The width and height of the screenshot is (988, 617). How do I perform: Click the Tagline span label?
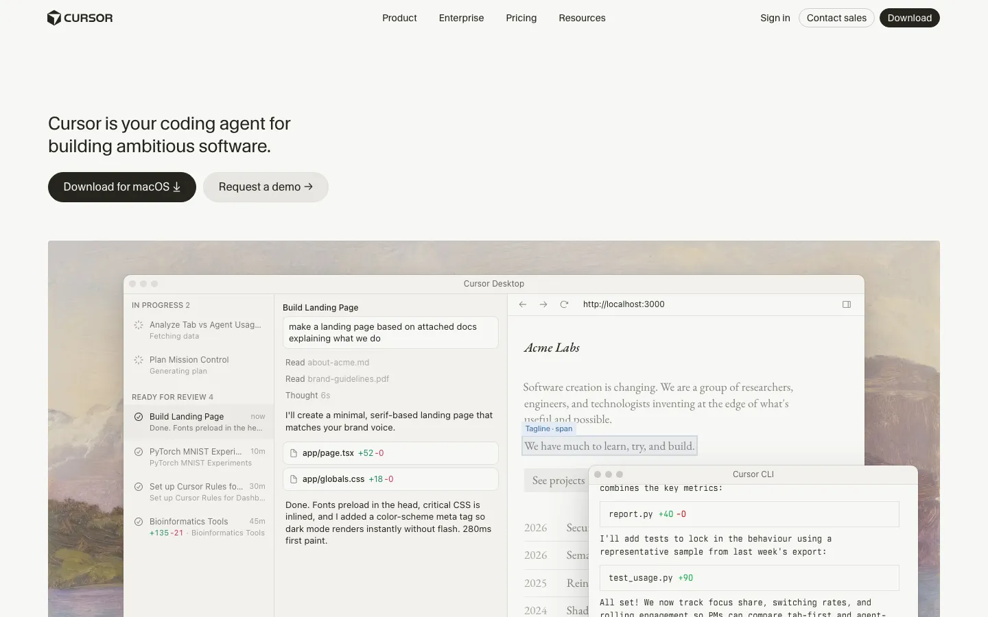(x=548, y=429)
